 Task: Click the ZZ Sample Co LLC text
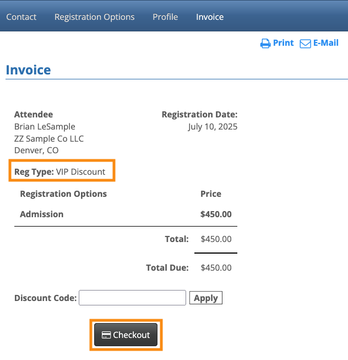pyautogui.click(x=49, y=138)
